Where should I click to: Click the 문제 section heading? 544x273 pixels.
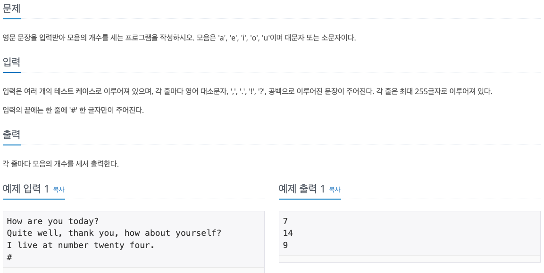12,8
